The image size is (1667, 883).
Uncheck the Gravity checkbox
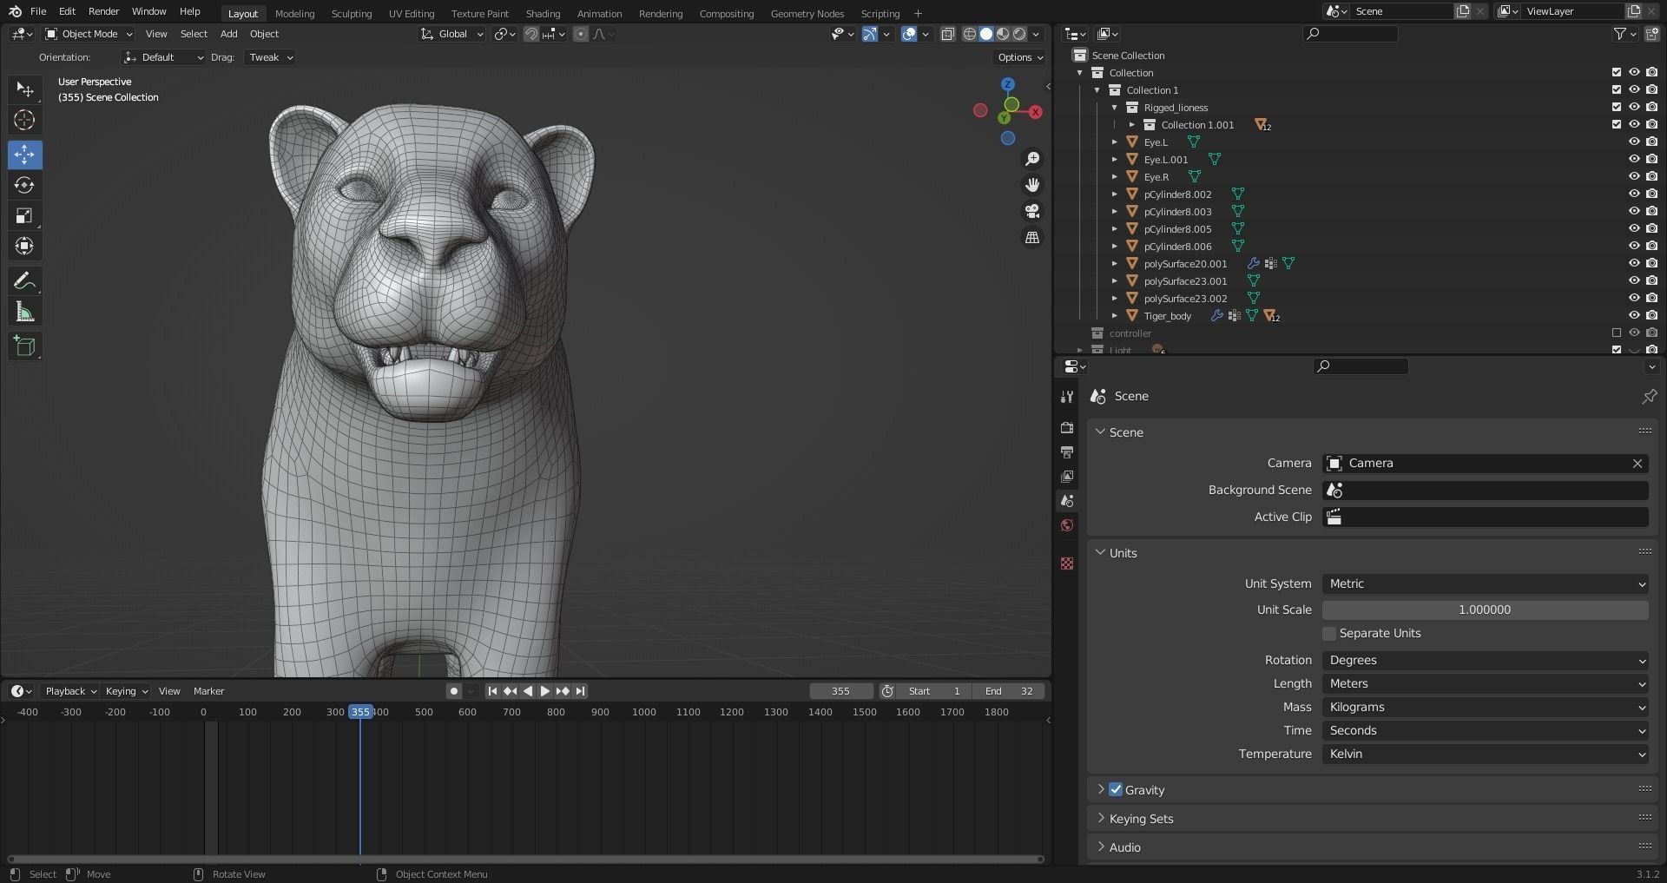[1116, 790]
